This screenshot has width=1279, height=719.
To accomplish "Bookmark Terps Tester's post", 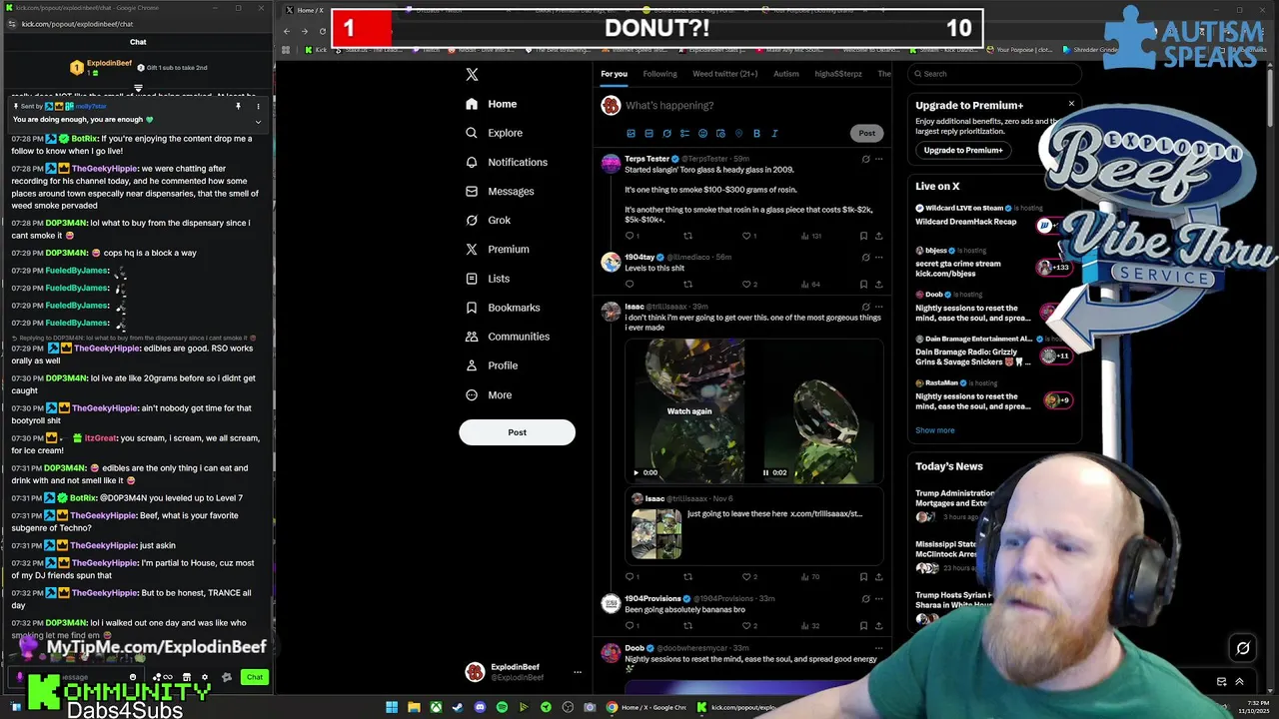I will click(x=863, y=236).
